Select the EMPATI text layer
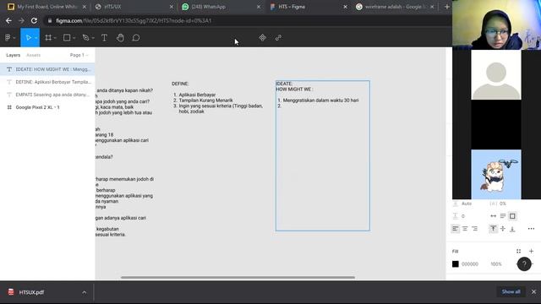 pos(47,95)
